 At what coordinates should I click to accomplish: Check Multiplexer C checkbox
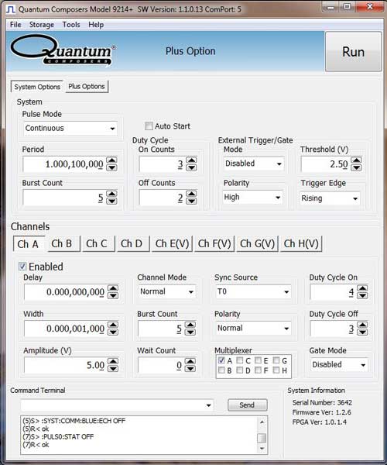[240, 360]
